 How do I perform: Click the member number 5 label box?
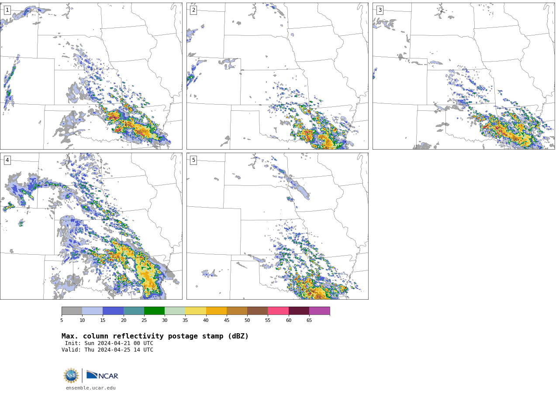point(193,160)
